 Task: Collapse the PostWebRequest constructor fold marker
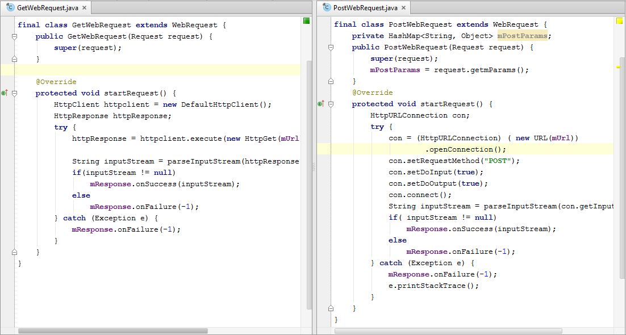(x=331, y=48)
